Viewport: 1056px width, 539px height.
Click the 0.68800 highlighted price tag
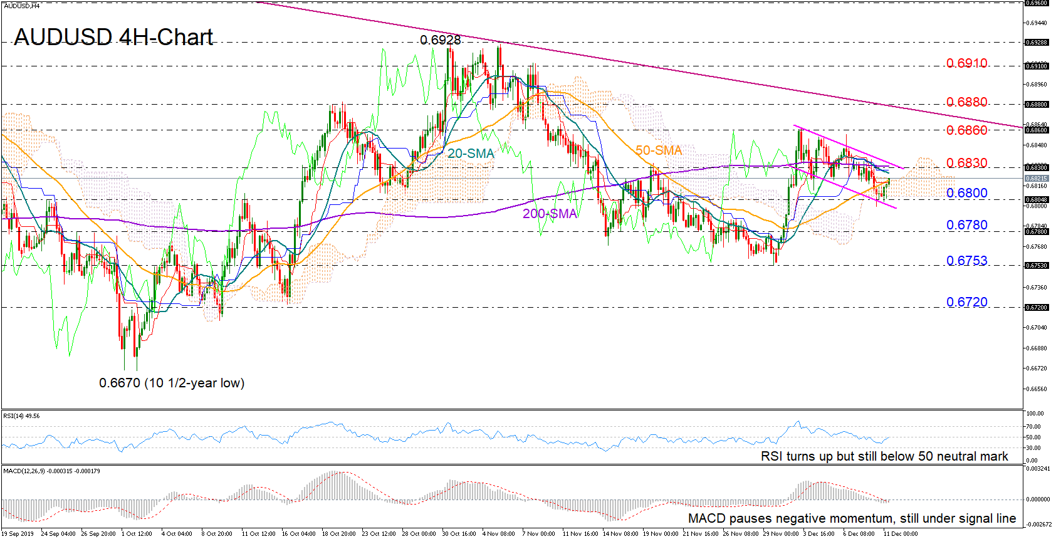point(1037,105)
